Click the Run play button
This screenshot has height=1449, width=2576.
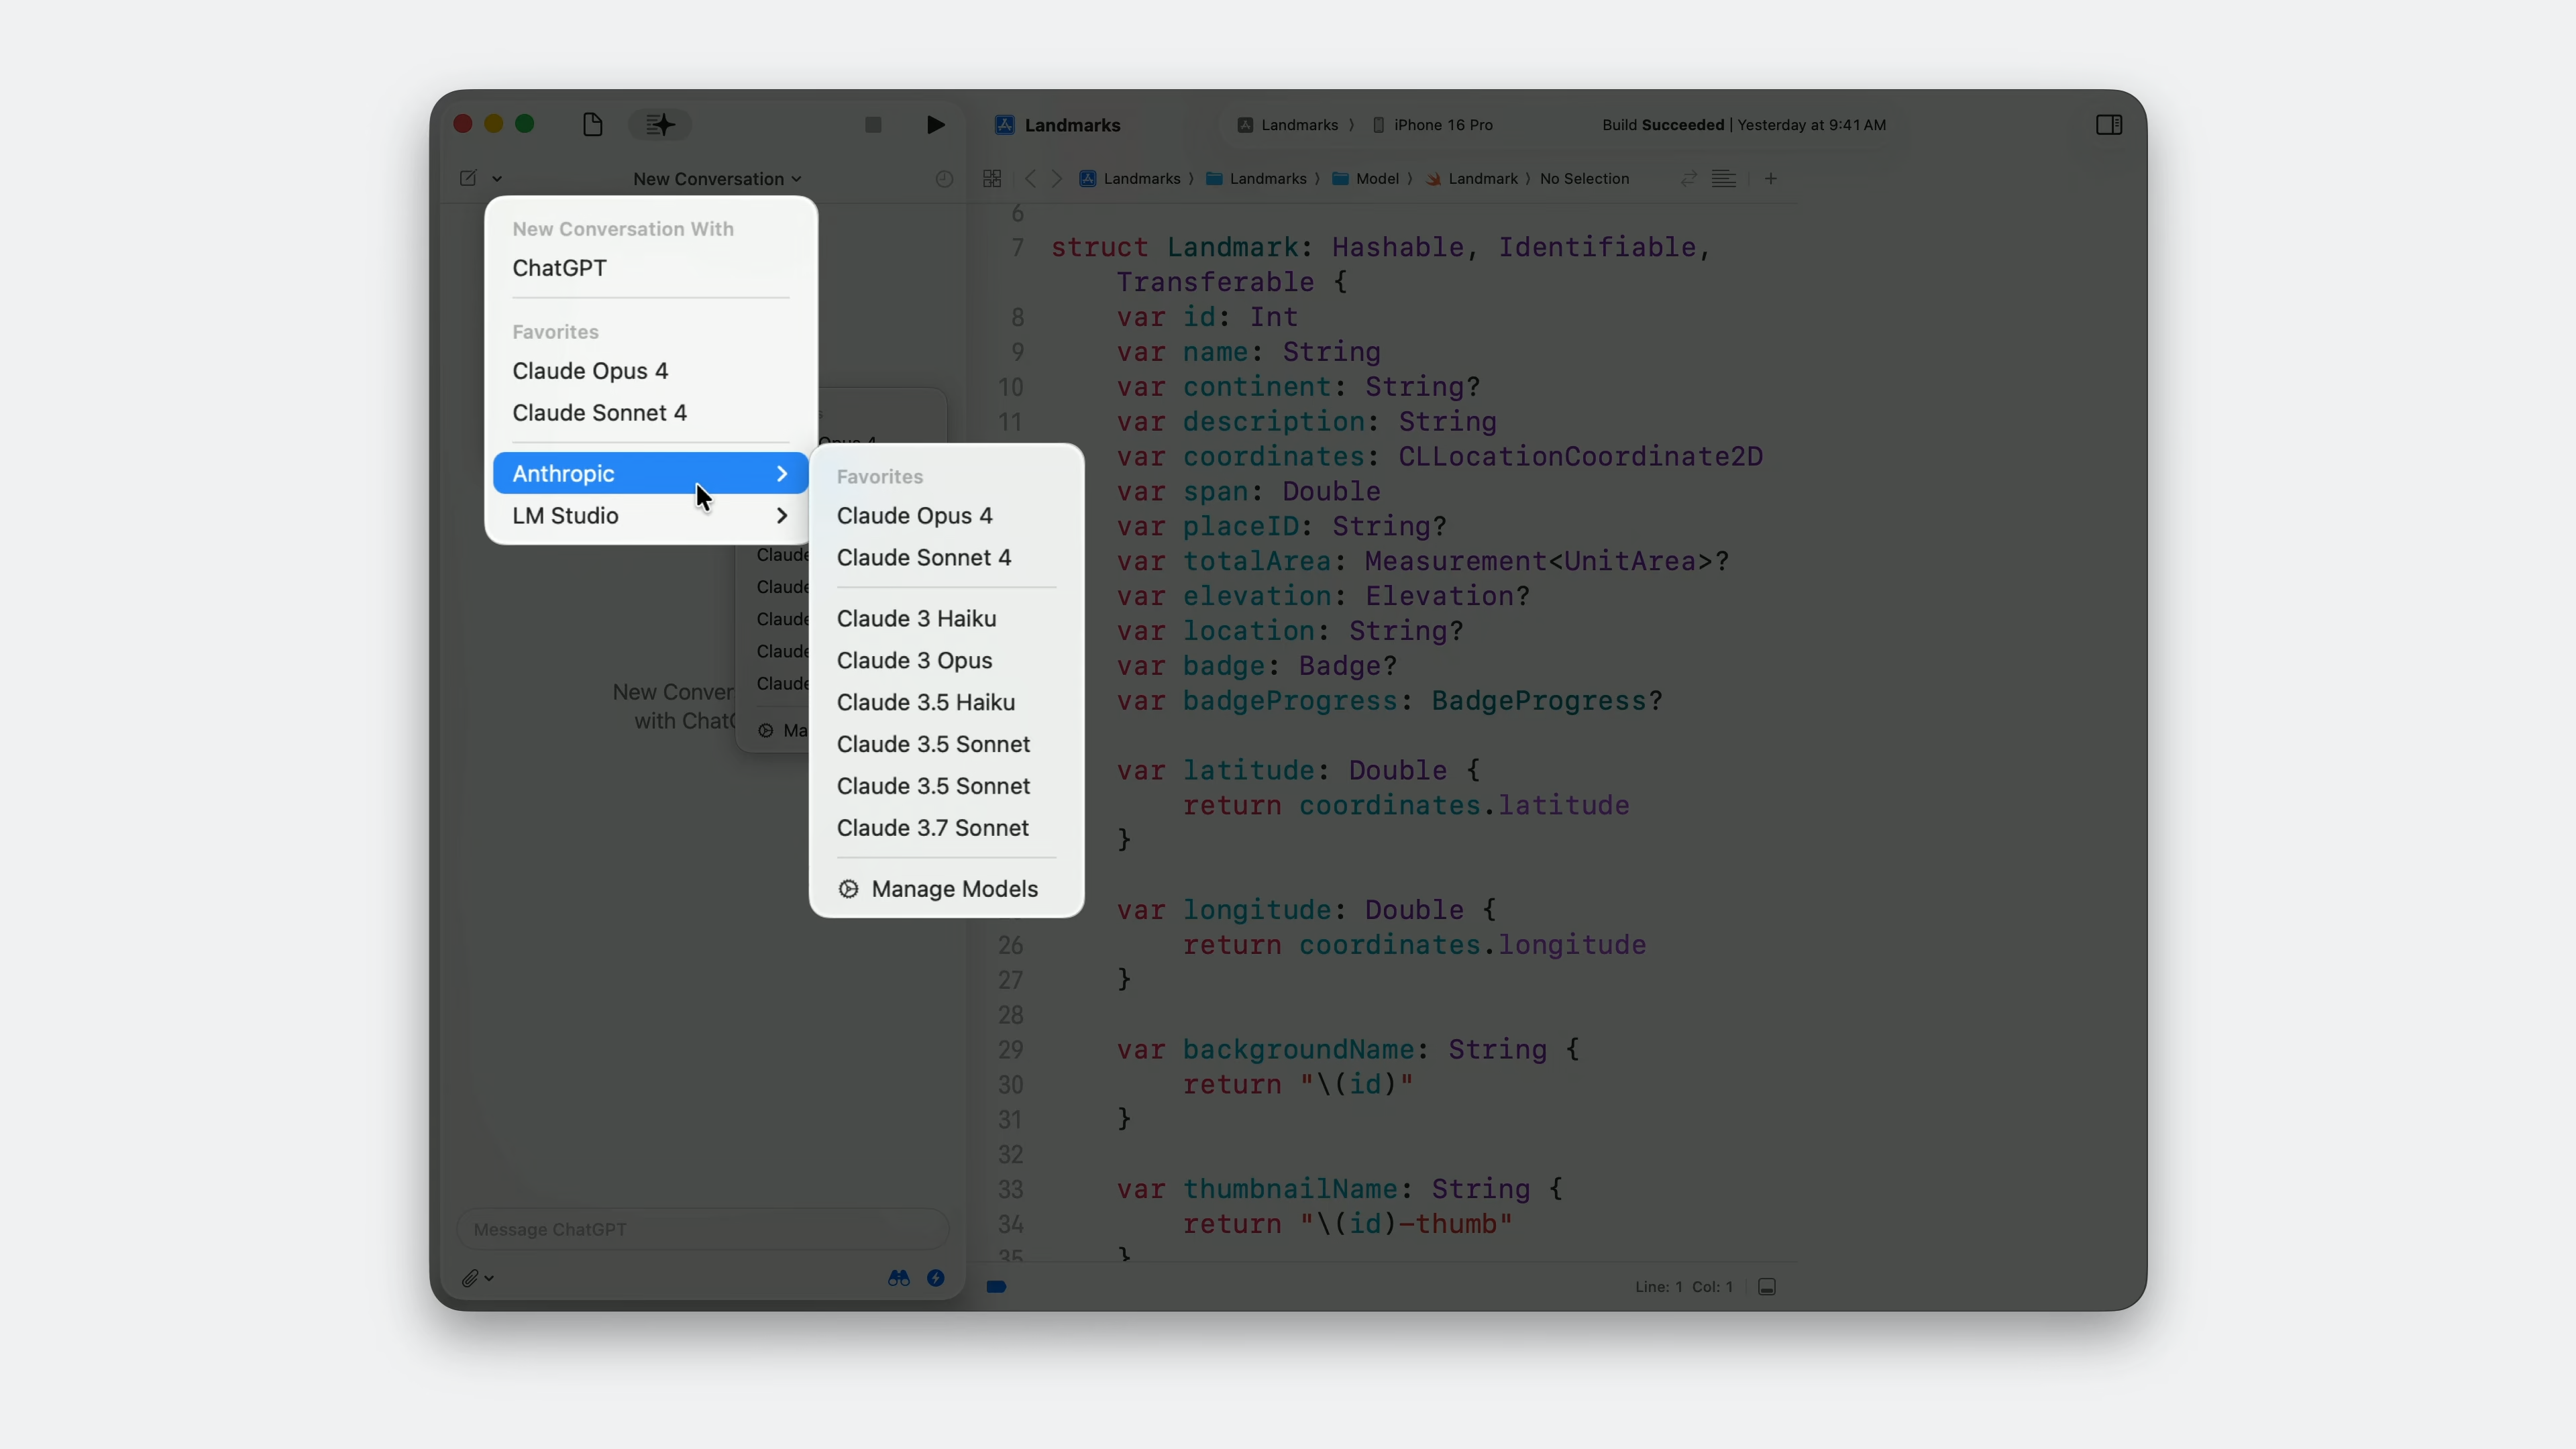point(935,125)
